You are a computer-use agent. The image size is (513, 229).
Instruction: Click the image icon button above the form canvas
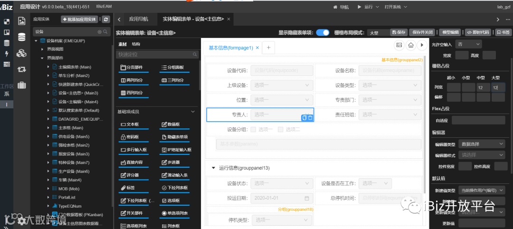(399, 46)
